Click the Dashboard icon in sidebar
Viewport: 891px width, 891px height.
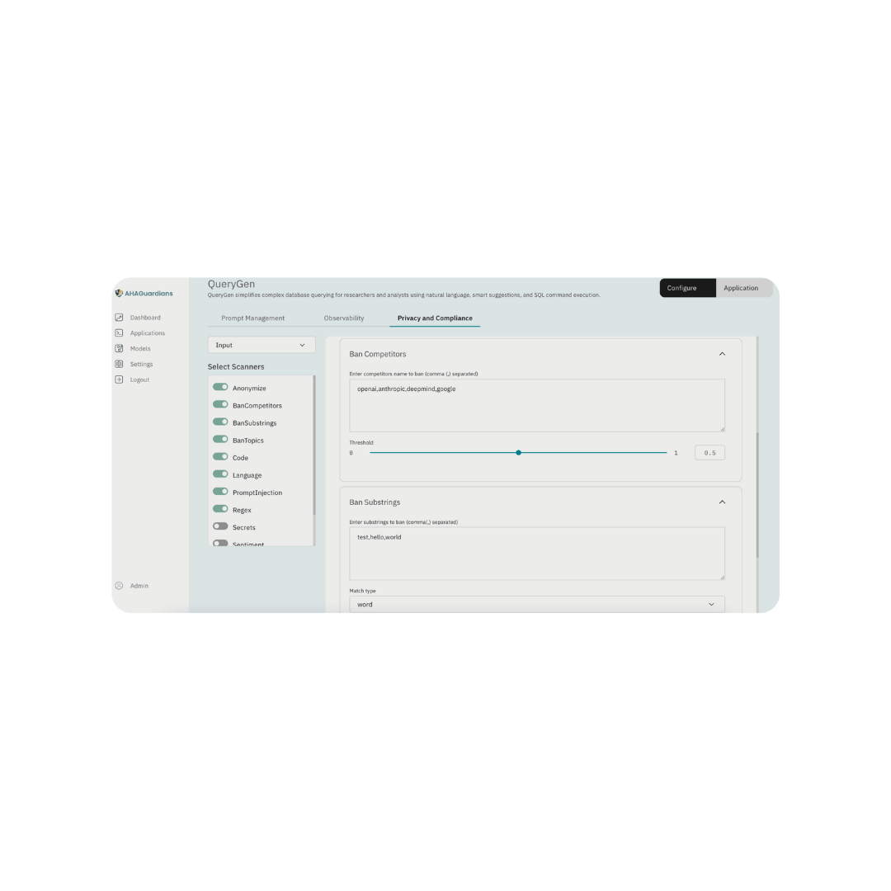tap(119, 318)
